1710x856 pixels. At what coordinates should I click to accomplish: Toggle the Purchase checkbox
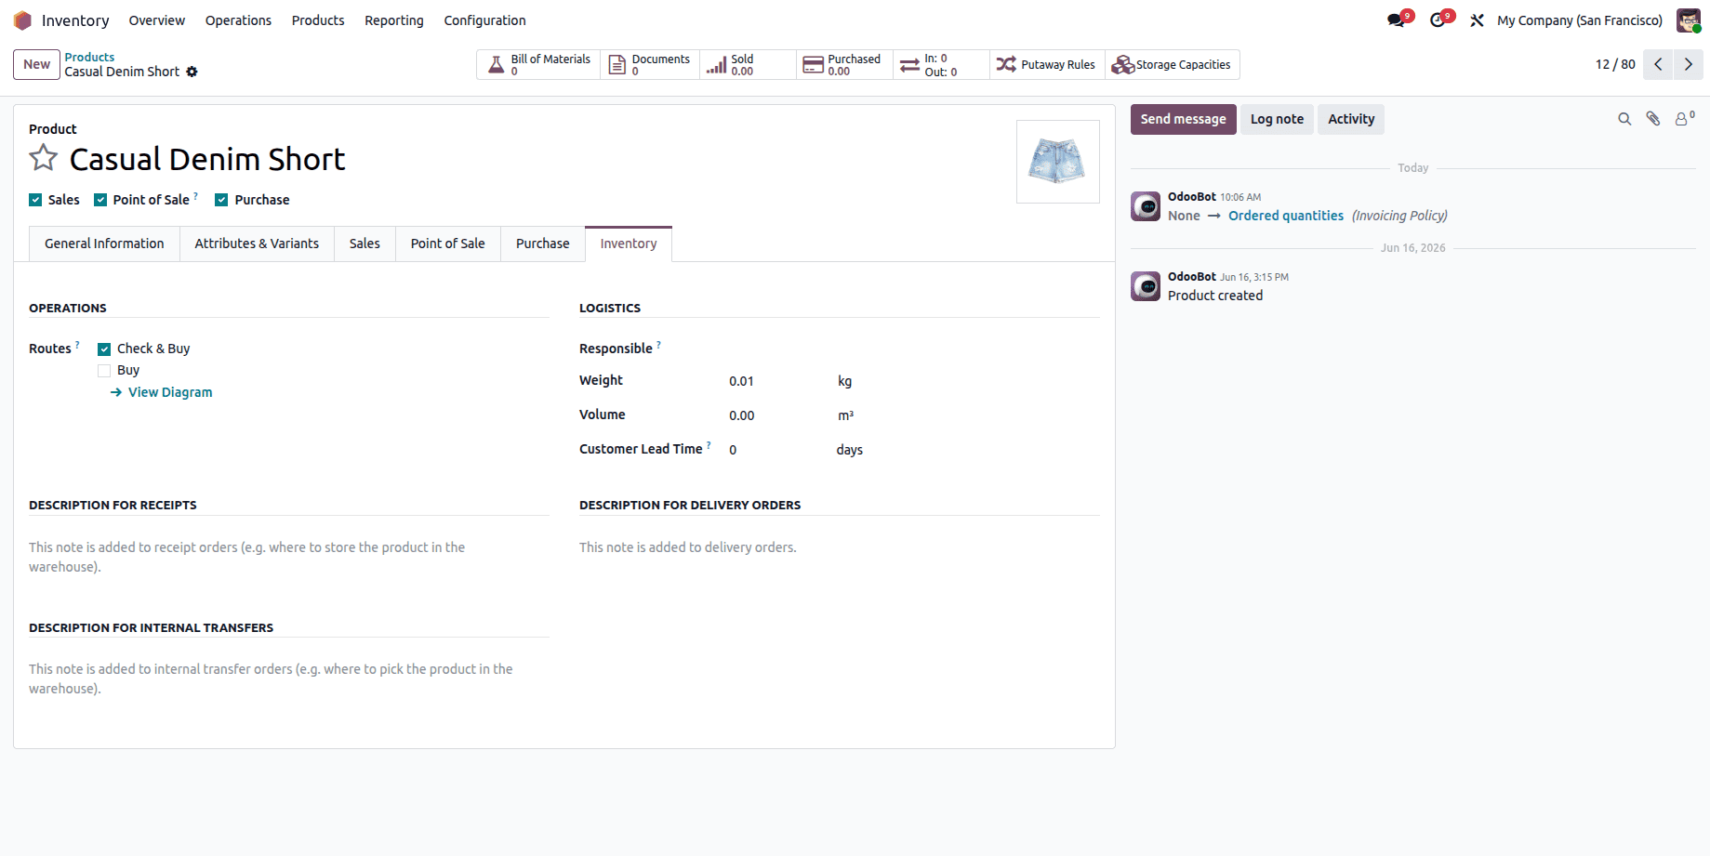tap(221, 200)
